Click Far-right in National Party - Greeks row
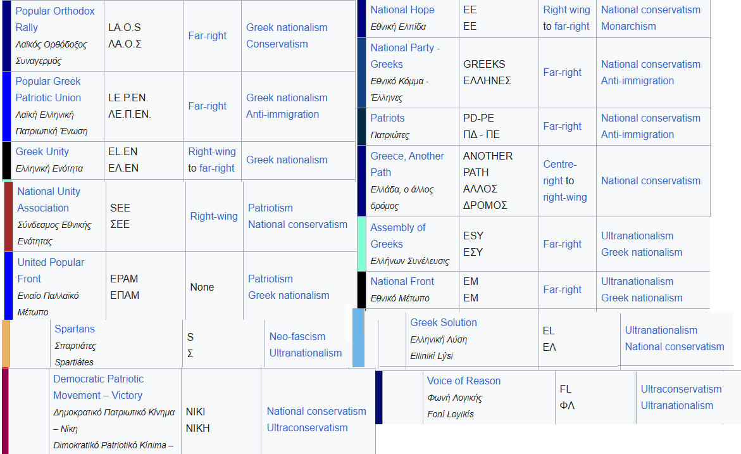Image resolution: width=741 pixels, height=454 pixels. 563,72
